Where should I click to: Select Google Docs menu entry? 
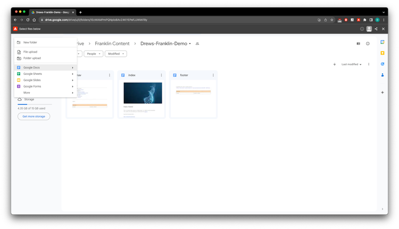[46, 67]
